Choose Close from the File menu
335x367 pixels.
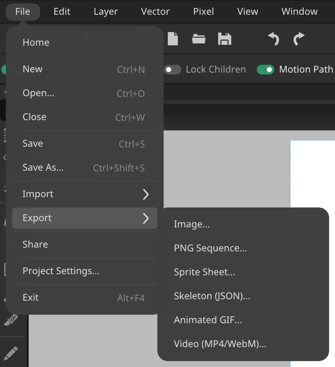pyautogui.click(x=85, y=117)
